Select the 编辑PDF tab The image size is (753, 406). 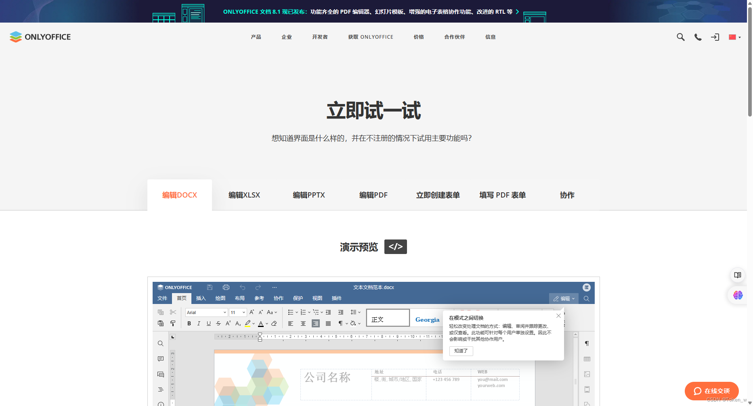coord(373,195)
